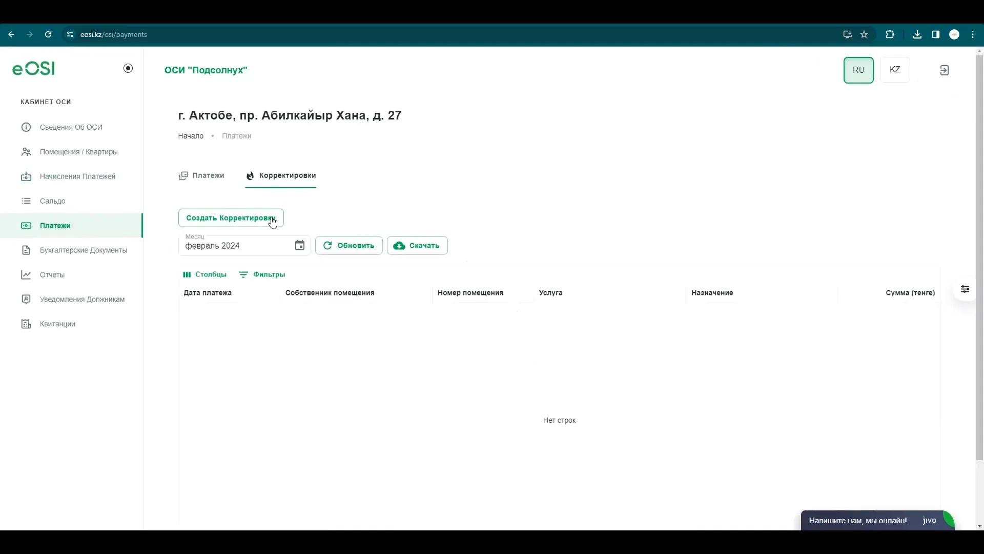984x554 pixels.
Task: Click the browser forward arrow
Action: (x=30, y=34)
